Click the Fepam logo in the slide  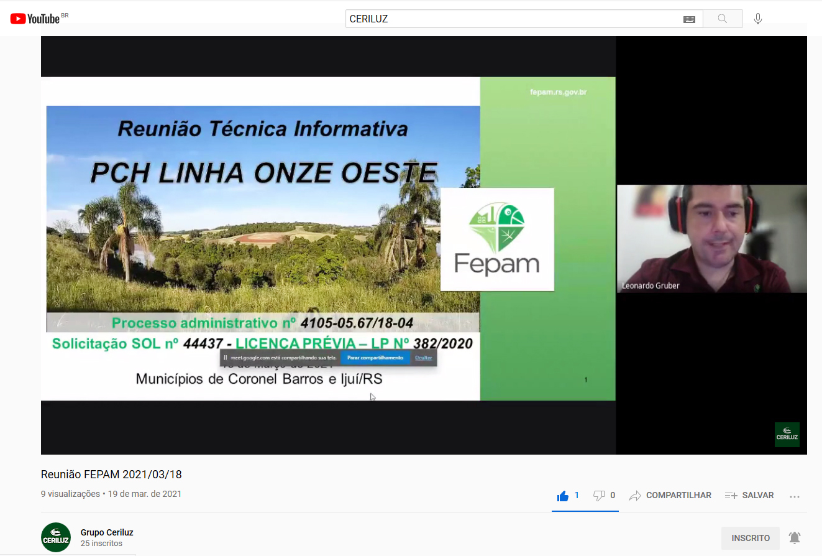pyautogui.click(x=497, y=239)
